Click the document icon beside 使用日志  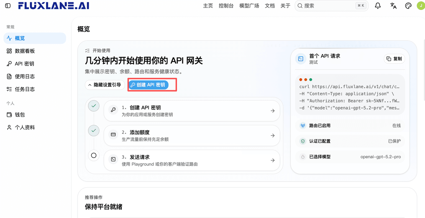click(x=9, y=77)
